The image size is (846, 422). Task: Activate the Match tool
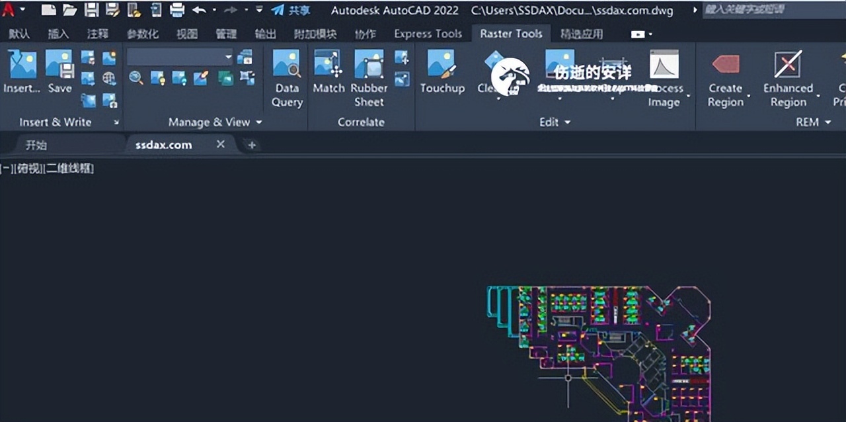click(x=328, y=69)
